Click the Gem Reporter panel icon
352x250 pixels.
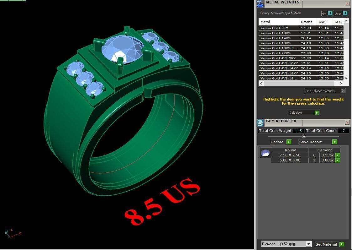pos(260,122)
